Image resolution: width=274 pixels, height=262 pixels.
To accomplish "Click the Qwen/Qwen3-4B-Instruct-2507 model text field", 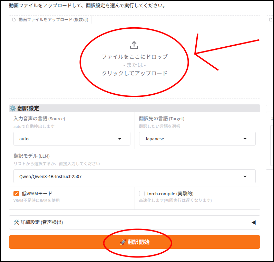I will click(129, 176).
